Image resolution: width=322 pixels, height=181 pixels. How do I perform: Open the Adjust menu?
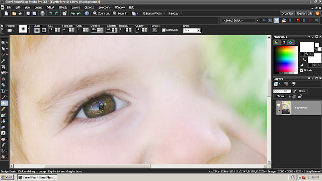[x=50, y=8]
